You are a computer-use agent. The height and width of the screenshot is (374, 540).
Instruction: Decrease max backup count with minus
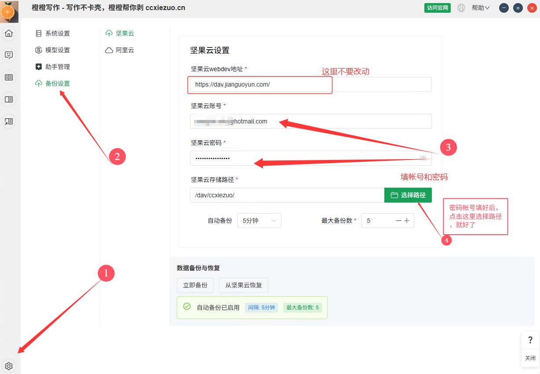(398, 221)
